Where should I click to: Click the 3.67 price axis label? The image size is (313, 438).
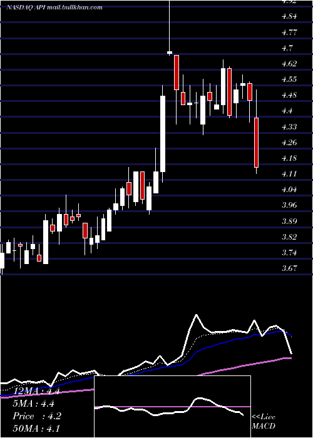click(289, 268)
